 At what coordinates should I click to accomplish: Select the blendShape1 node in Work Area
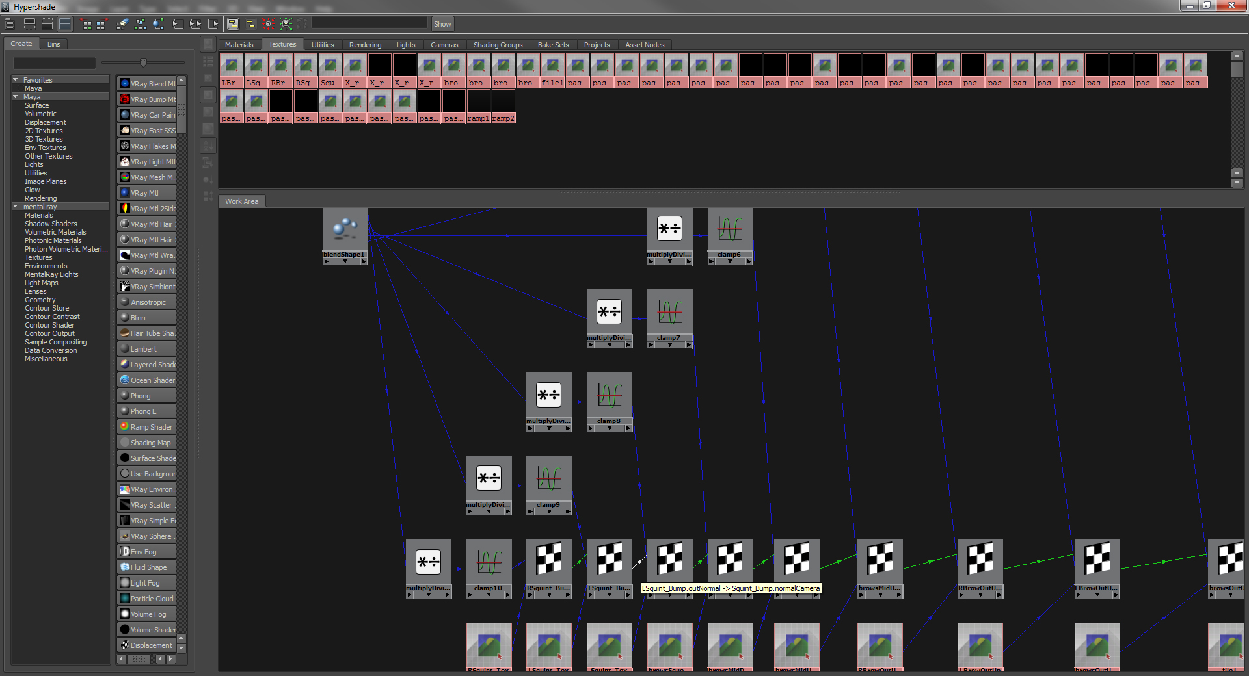click(345, 231)
